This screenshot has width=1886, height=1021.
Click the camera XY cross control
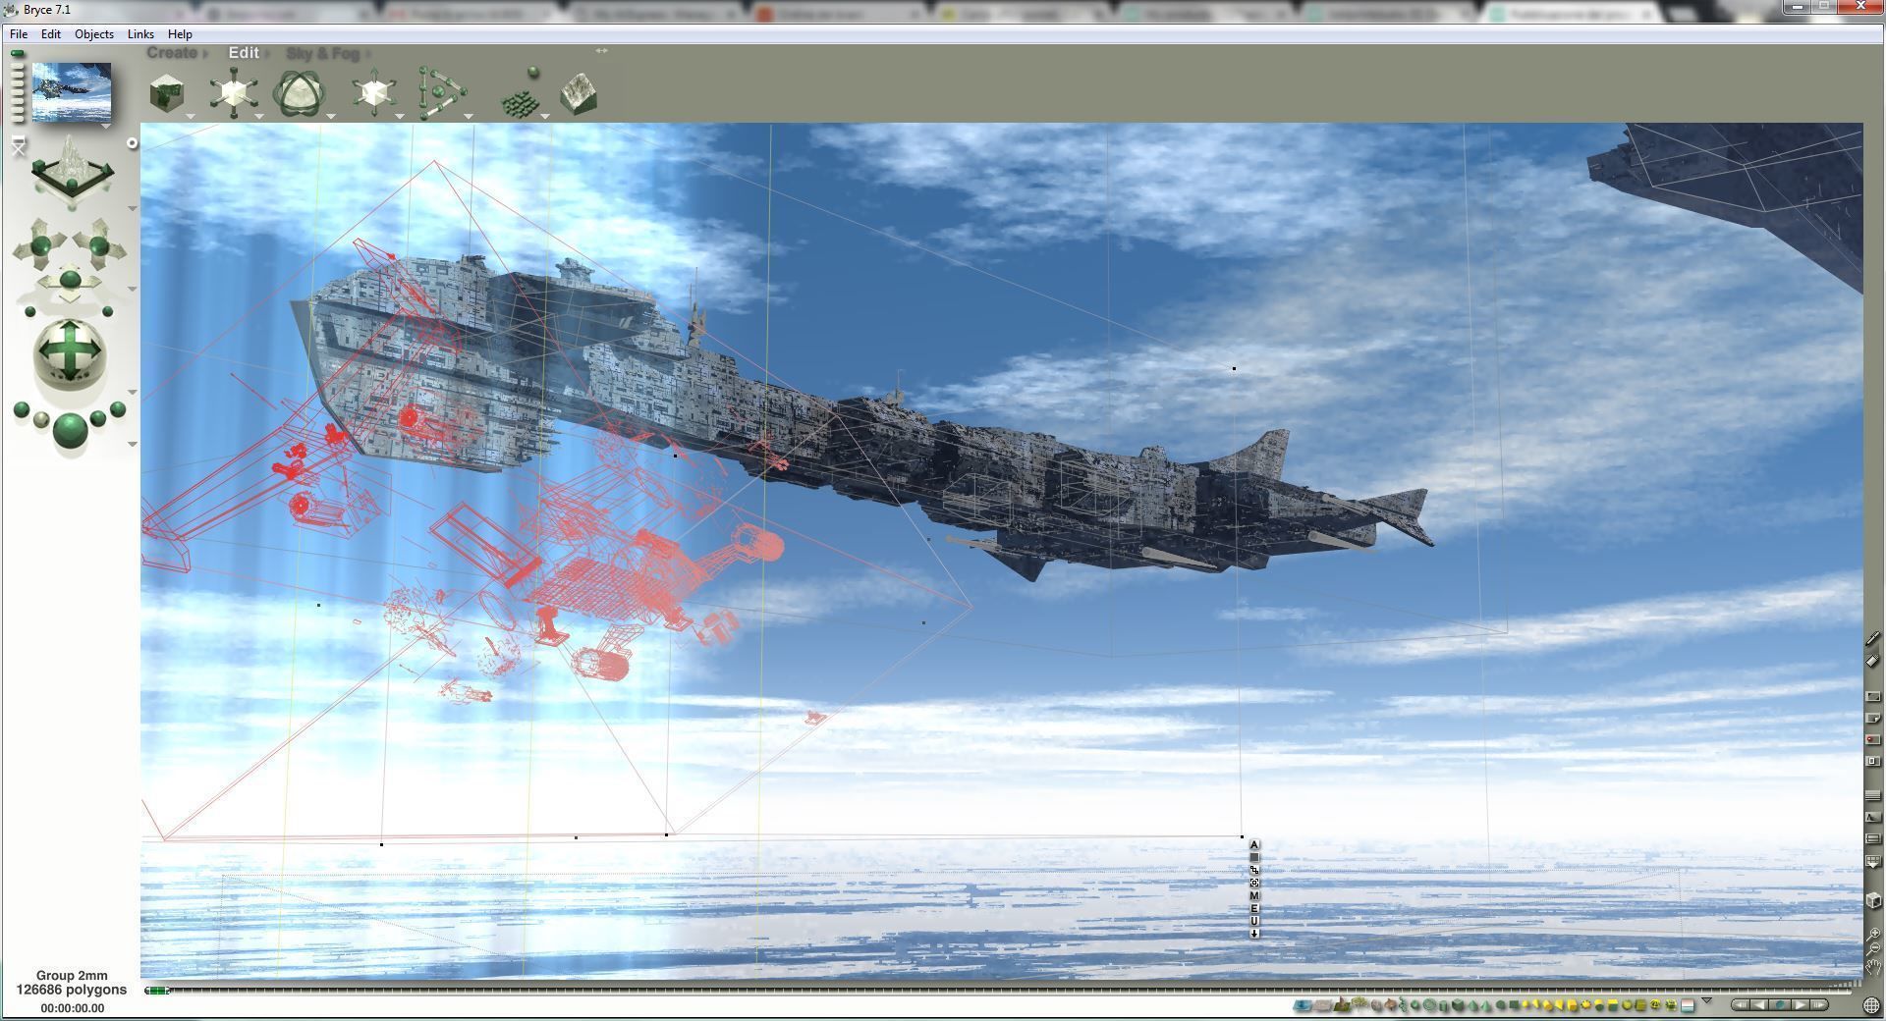41,245
